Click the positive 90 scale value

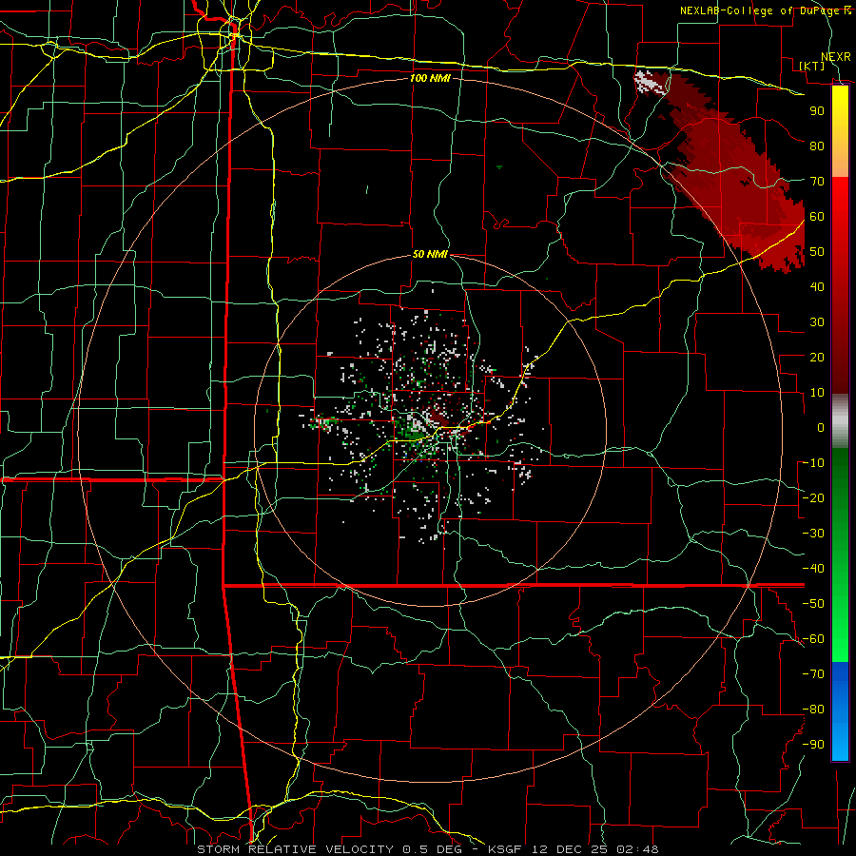coord(817,111)
